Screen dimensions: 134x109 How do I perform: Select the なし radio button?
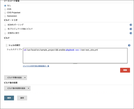pos(5,6)
